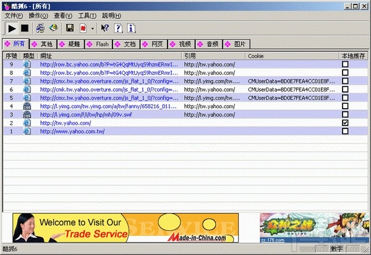
Task: Sort by the 本地緩存 column header
Action: 353,56
